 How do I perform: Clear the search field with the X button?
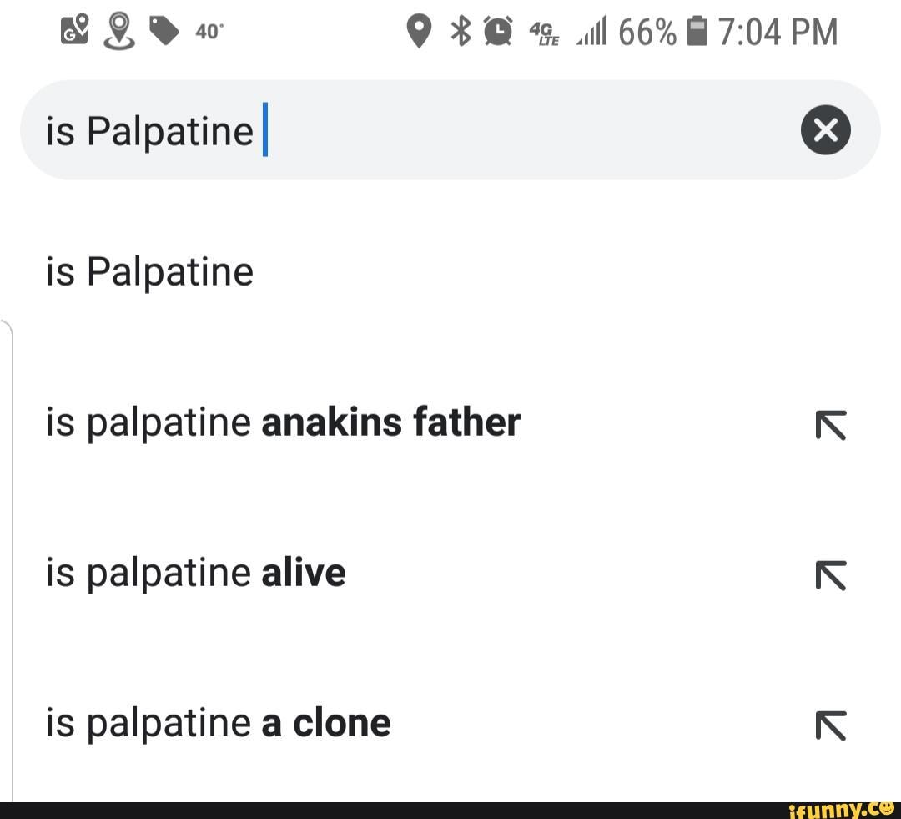click(825, 129)
